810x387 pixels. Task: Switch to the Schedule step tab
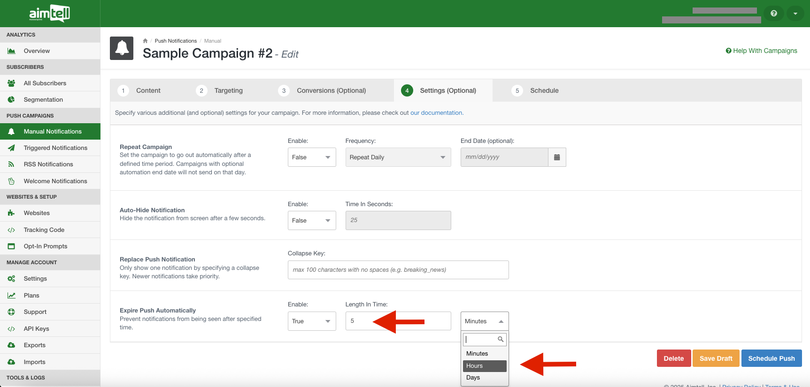coord(544,90)
